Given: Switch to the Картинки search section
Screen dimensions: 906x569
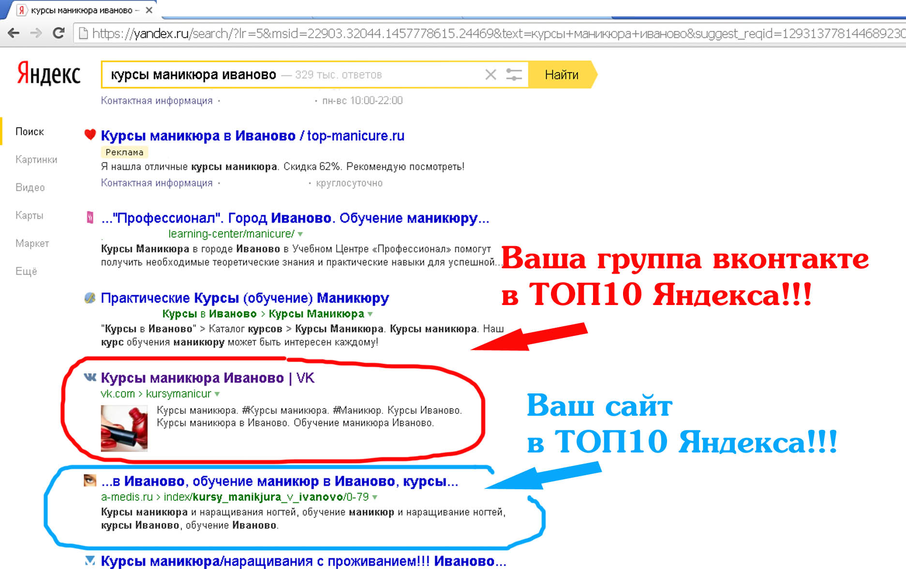Looking at the screenshot, I should pyautogui.click(x=36, y=160).
